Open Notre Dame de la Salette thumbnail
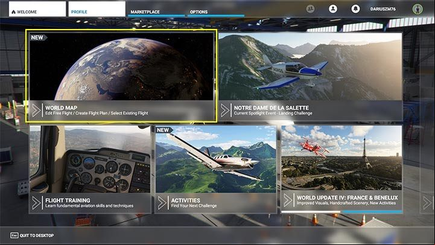 (310, 66)
